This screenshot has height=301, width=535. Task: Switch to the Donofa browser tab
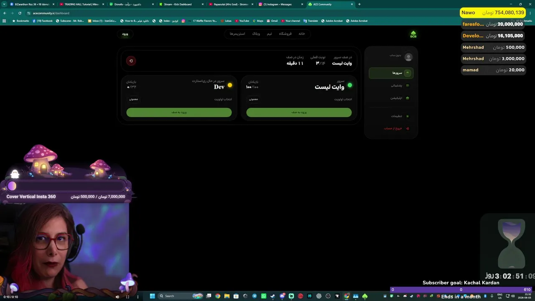point(132,4)
